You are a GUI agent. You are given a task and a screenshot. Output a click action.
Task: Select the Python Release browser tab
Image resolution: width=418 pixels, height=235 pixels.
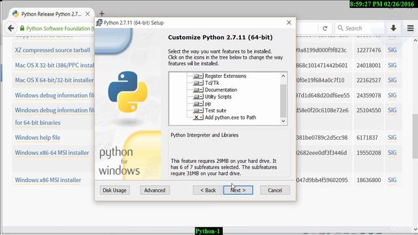point(51,14)
